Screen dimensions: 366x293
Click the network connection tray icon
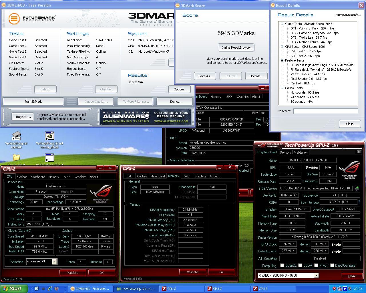[x=339, y=289]
